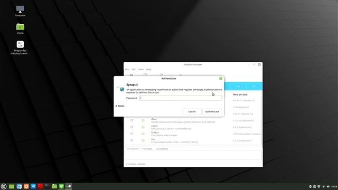Expand the Details section
This screenshot has width=338, height=190.
[120, 106]
